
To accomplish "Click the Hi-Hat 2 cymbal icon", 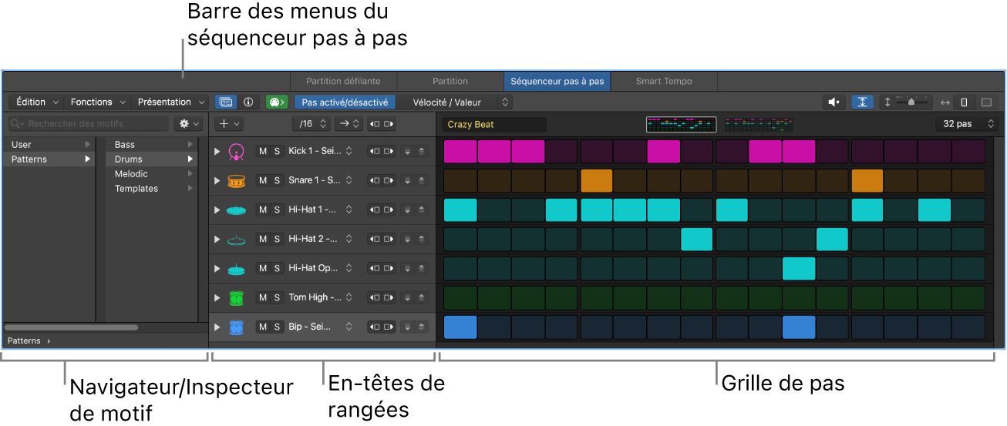I will tap(236, 240).
